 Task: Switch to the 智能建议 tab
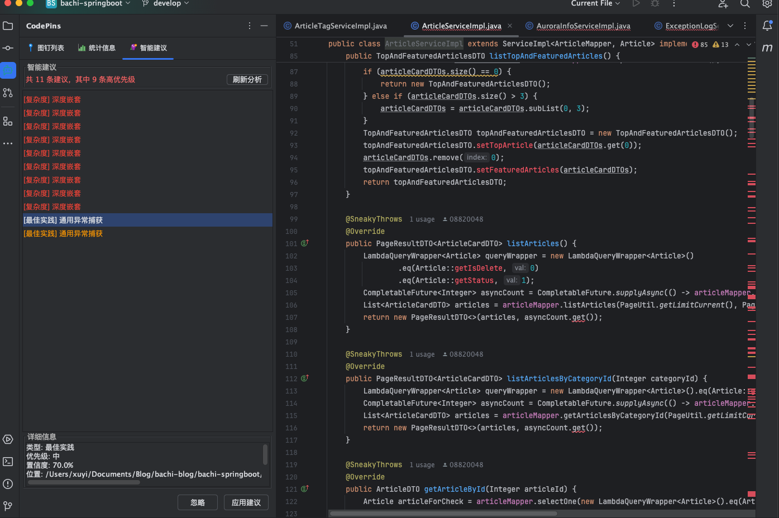[x=149, y=48]
